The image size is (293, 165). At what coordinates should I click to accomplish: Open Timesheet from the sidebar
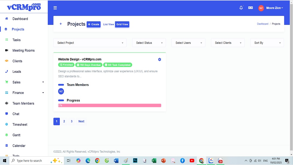coord(20,125)
